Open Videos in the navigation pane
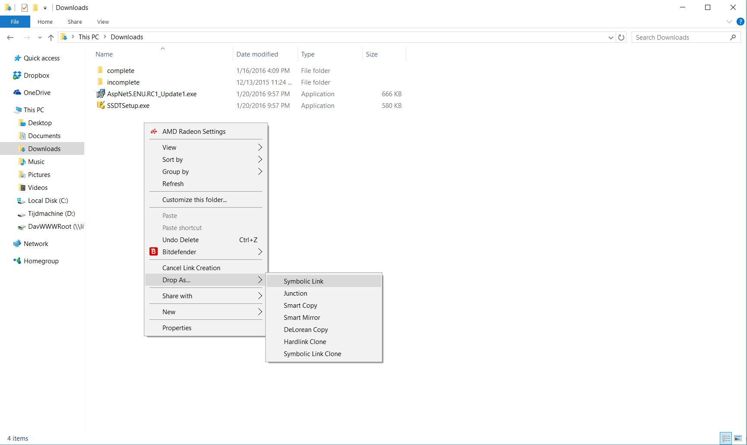The height and width of the screenshot is (445, 747). (38, 188)
